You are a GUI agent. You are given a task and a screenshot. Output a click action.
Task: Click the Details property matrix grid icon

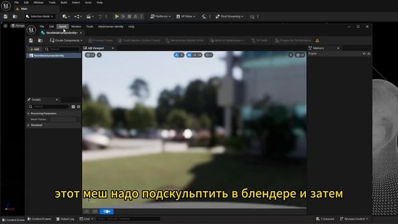point(73,106)
